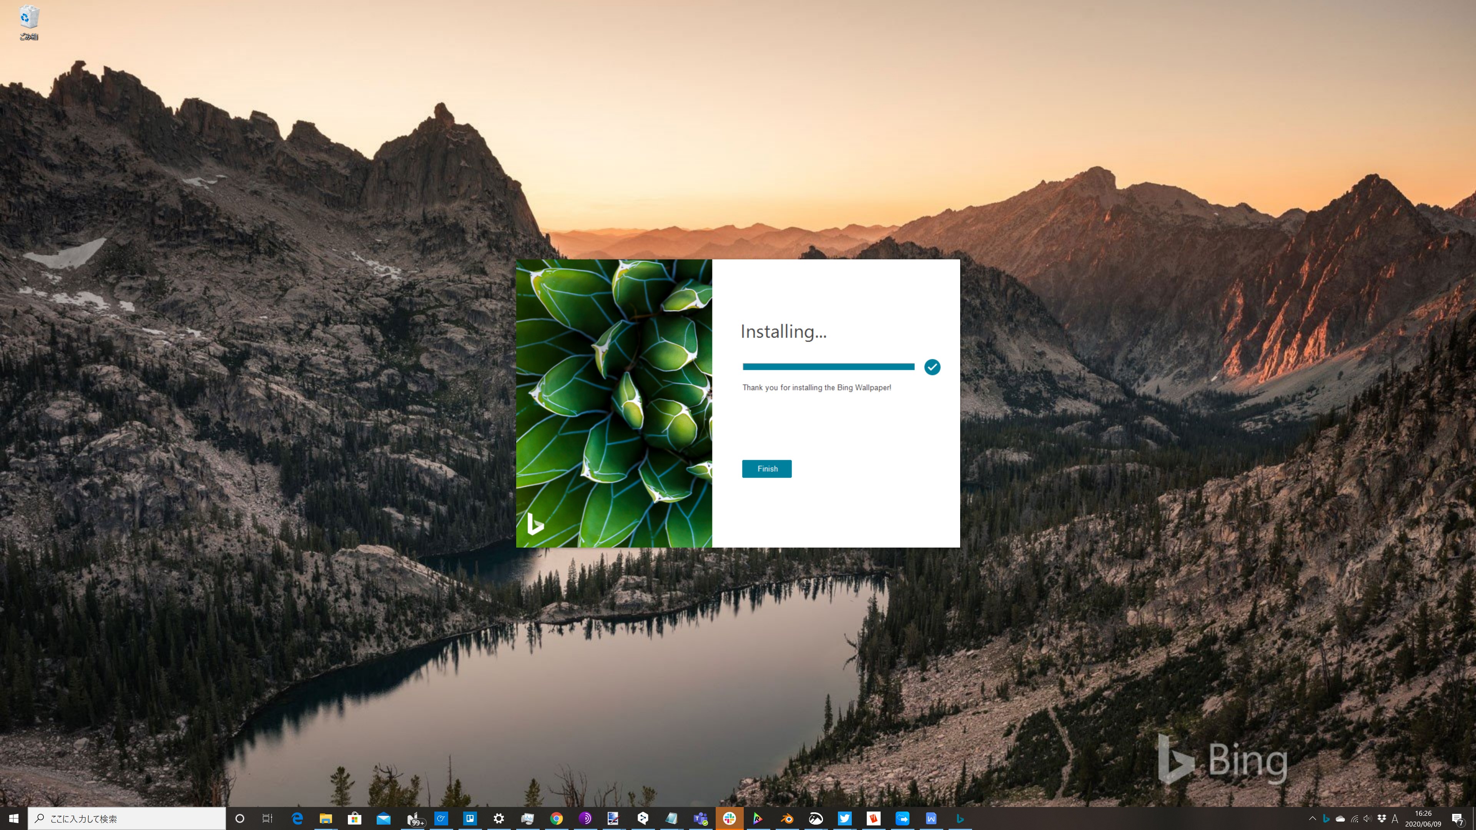
Task: Open Twitter app from the taskbar
Action: coord(844,818)
